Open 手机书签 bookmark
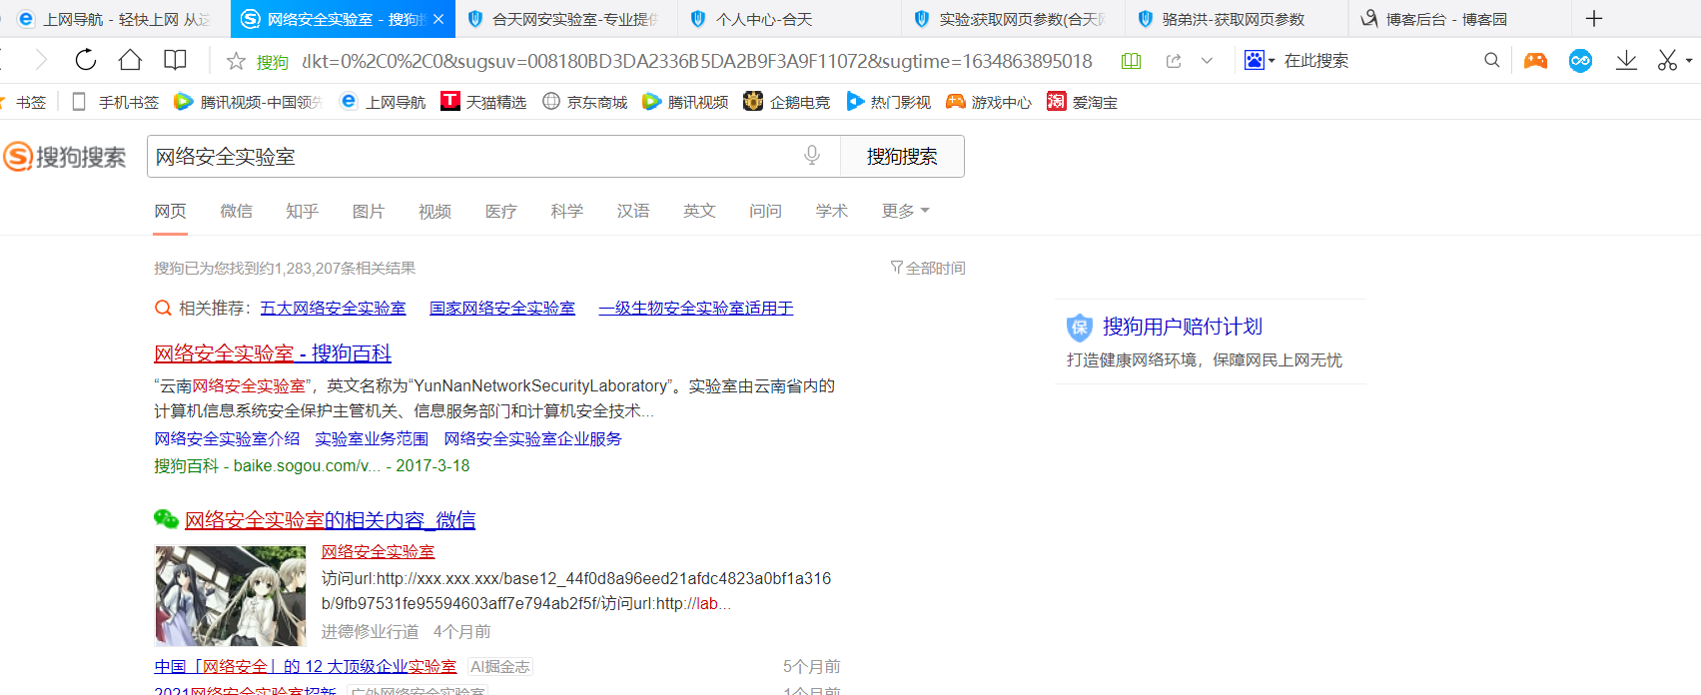The width and height of the screenshot is (1701, 695). coord(116,102)
